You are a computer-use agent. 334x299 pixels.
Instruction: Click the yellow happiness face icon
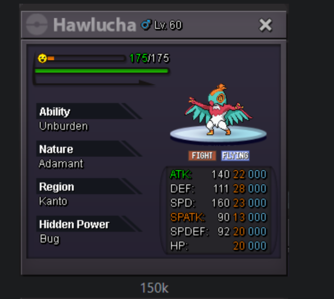point(42,58)
